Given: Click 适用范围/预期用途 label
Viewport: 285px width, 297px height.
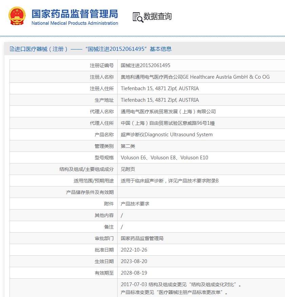Looking at the screenshot, I should pyautogui.click(x=94, y=181).
